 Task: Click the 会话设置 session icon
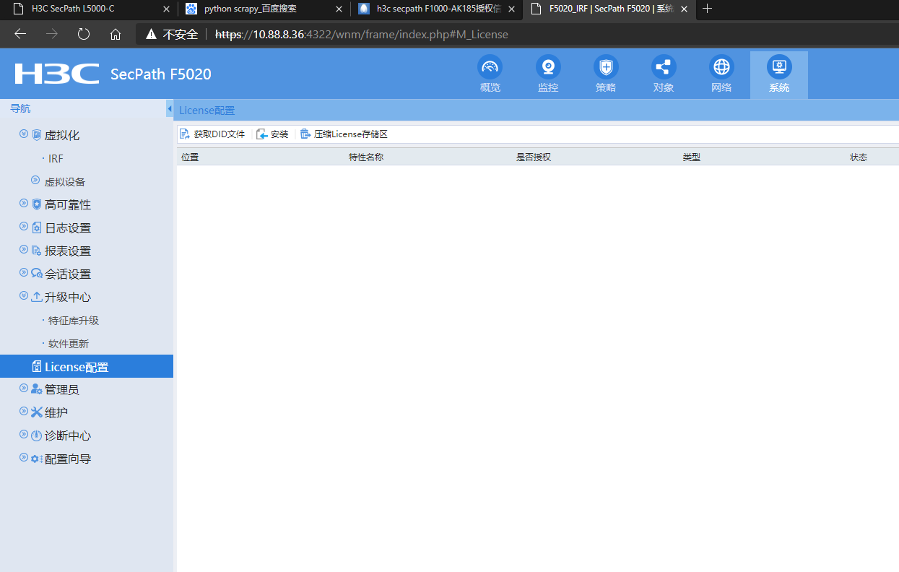pyautogui.click(x=37, y=274)
